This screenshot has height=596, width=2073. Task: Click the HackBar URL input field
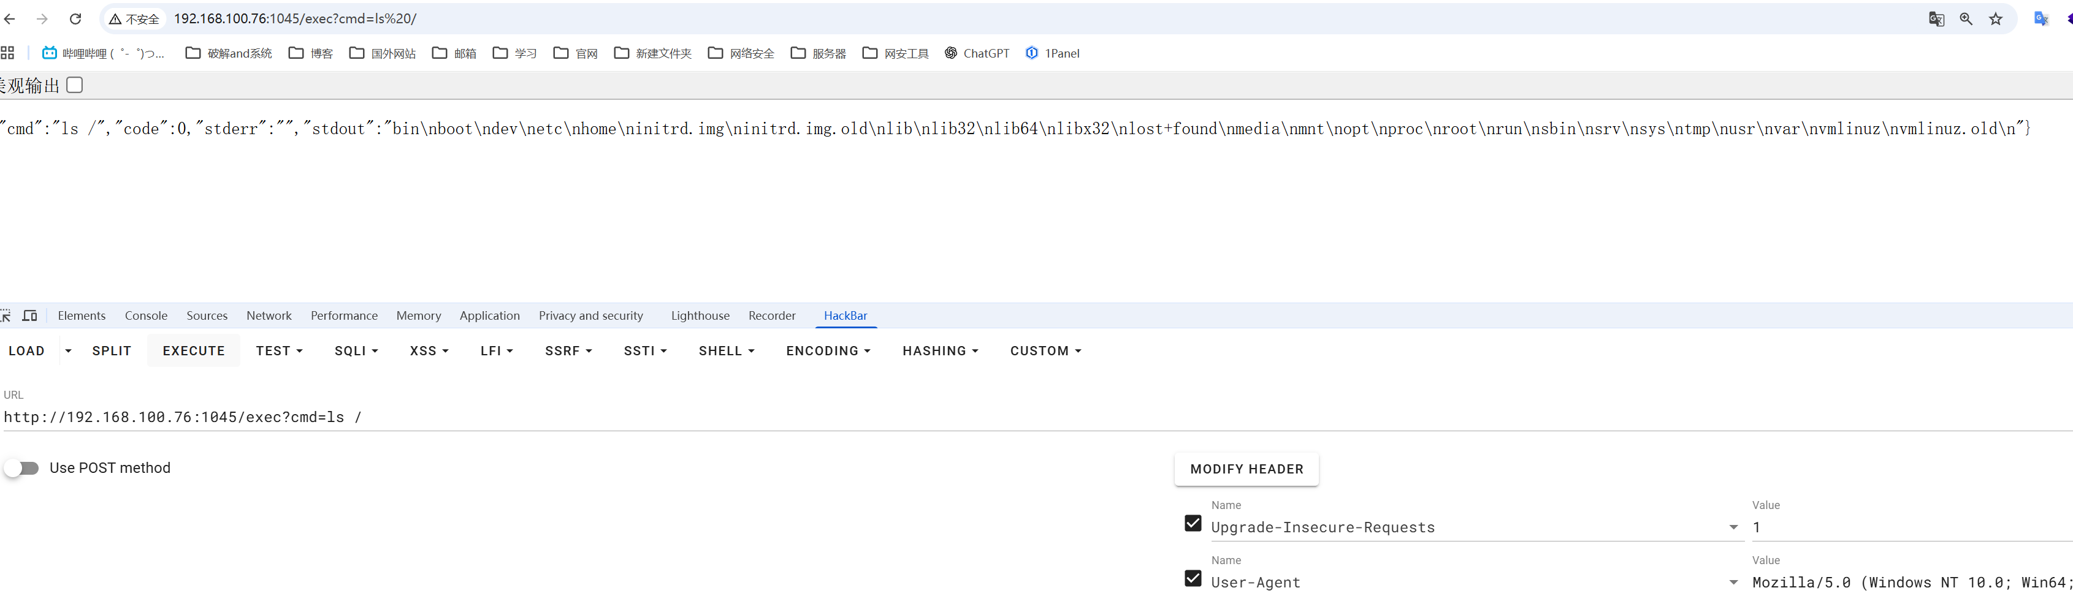click(563, 417)
